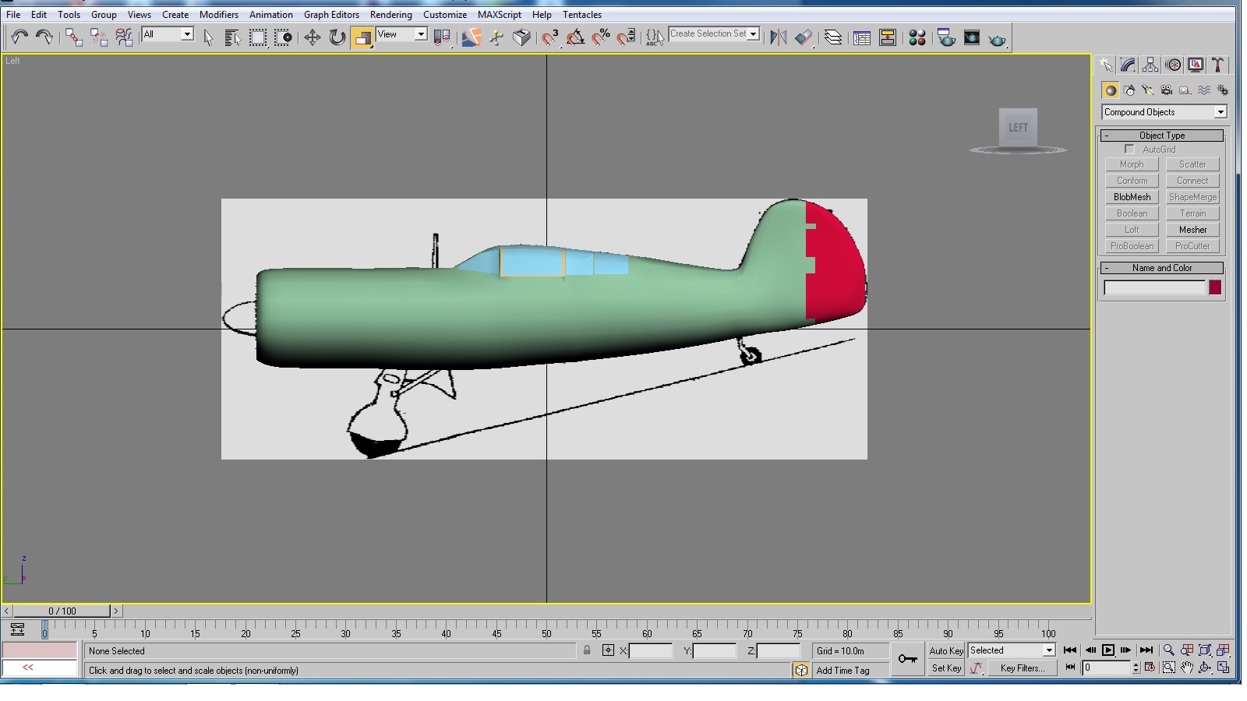Click the BlobMesh button

coord(1132,197)
